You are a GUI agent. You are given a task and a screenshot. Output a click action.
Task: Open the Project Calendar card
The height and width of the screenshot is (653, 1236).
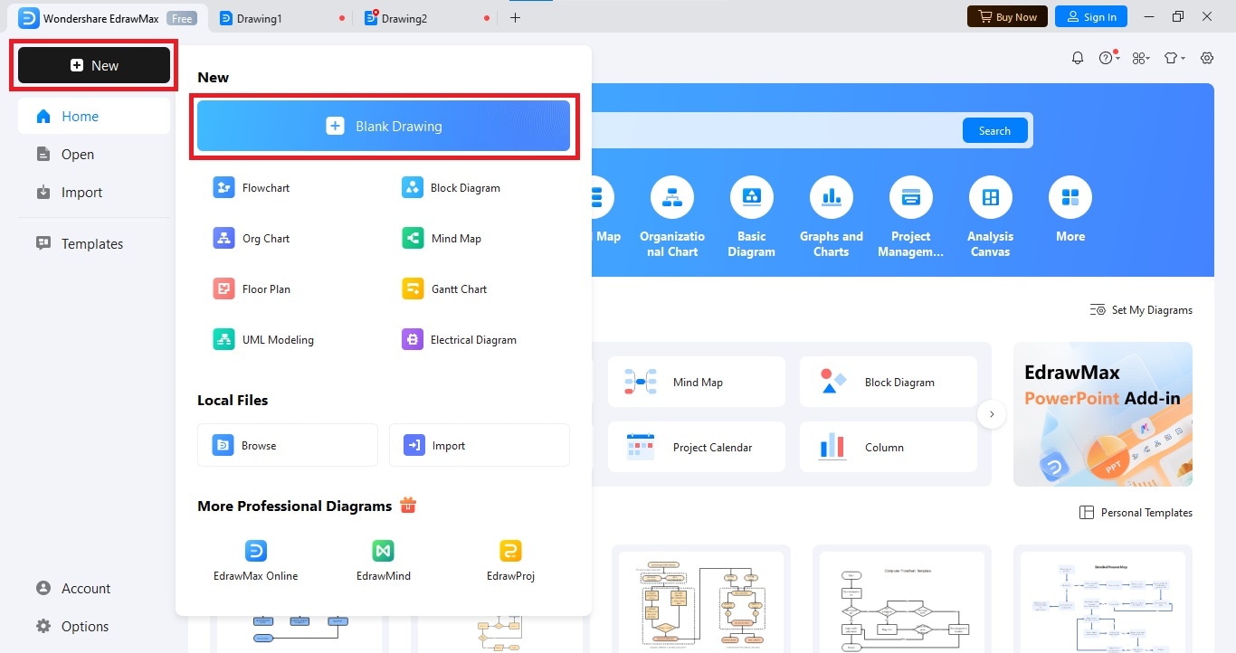[697, 447]
